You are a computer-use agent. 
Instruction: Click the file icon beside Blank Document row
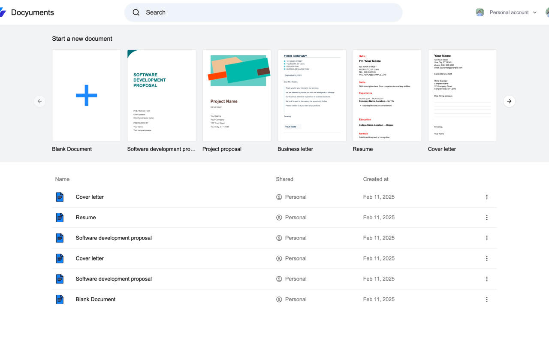tap(60, 300)
